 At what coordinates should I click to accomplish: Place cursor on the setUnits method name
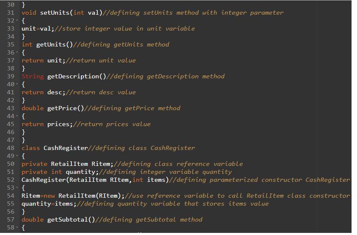tap(55, 13)
